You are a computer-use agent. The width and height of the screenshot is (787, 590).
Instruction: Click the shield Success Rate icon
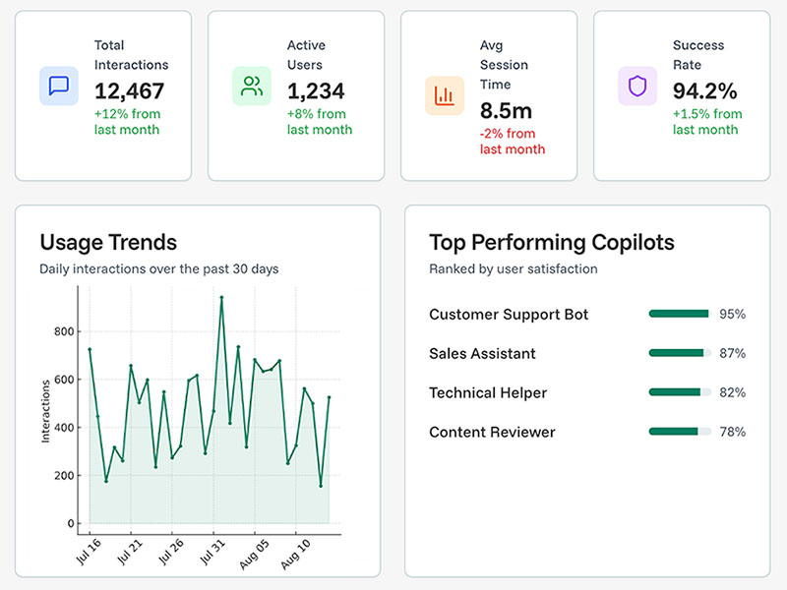pyautogui.click(x=637, y=87)
